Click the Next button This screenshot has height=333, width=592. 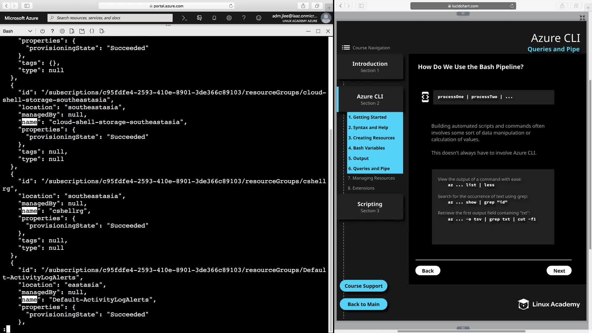coord(559,271)
